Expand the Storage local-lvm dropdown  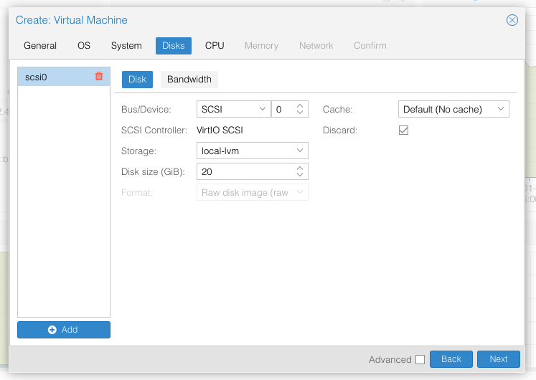coord(252,151)
